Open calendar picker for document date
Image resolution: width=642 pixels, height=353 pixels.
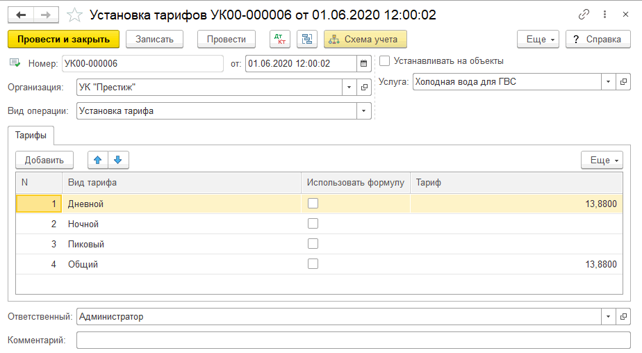(x=363, y=64)
